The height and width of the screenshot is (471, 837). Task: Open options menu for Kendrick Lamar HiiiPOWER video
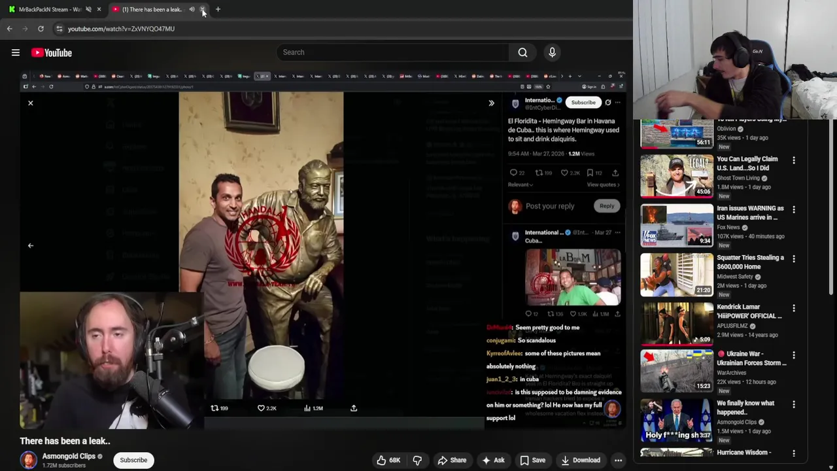794,308
